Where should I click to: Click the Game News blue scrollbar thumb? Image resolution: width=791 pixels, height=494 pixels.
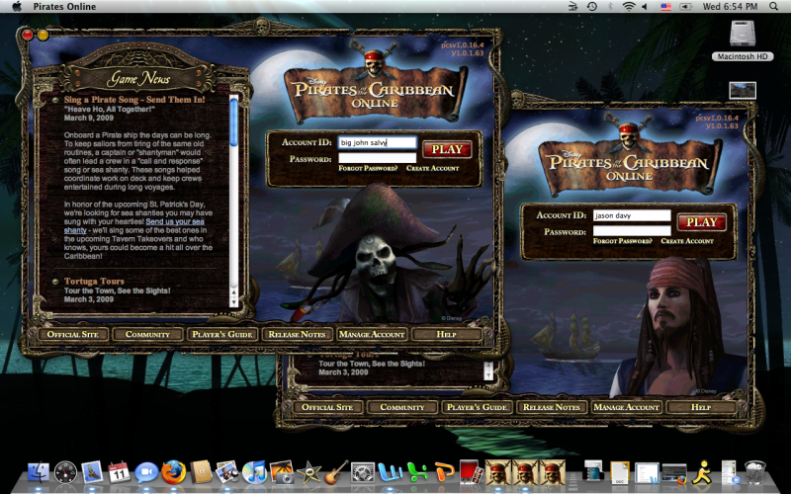[233, 123]
